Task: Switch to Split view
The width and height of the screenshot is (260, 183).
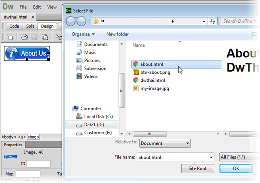Action: (x=30, y=26)
